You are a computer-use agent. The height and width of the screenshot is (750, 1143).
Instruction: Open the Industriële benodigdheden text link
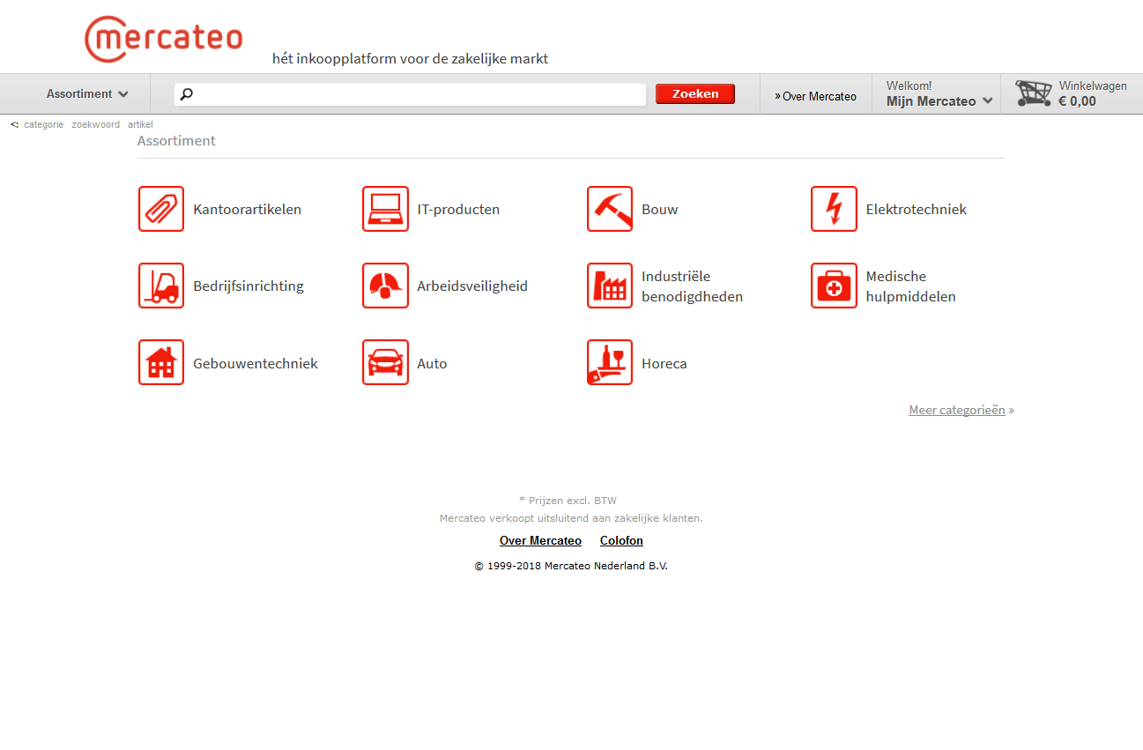[692, 286]
